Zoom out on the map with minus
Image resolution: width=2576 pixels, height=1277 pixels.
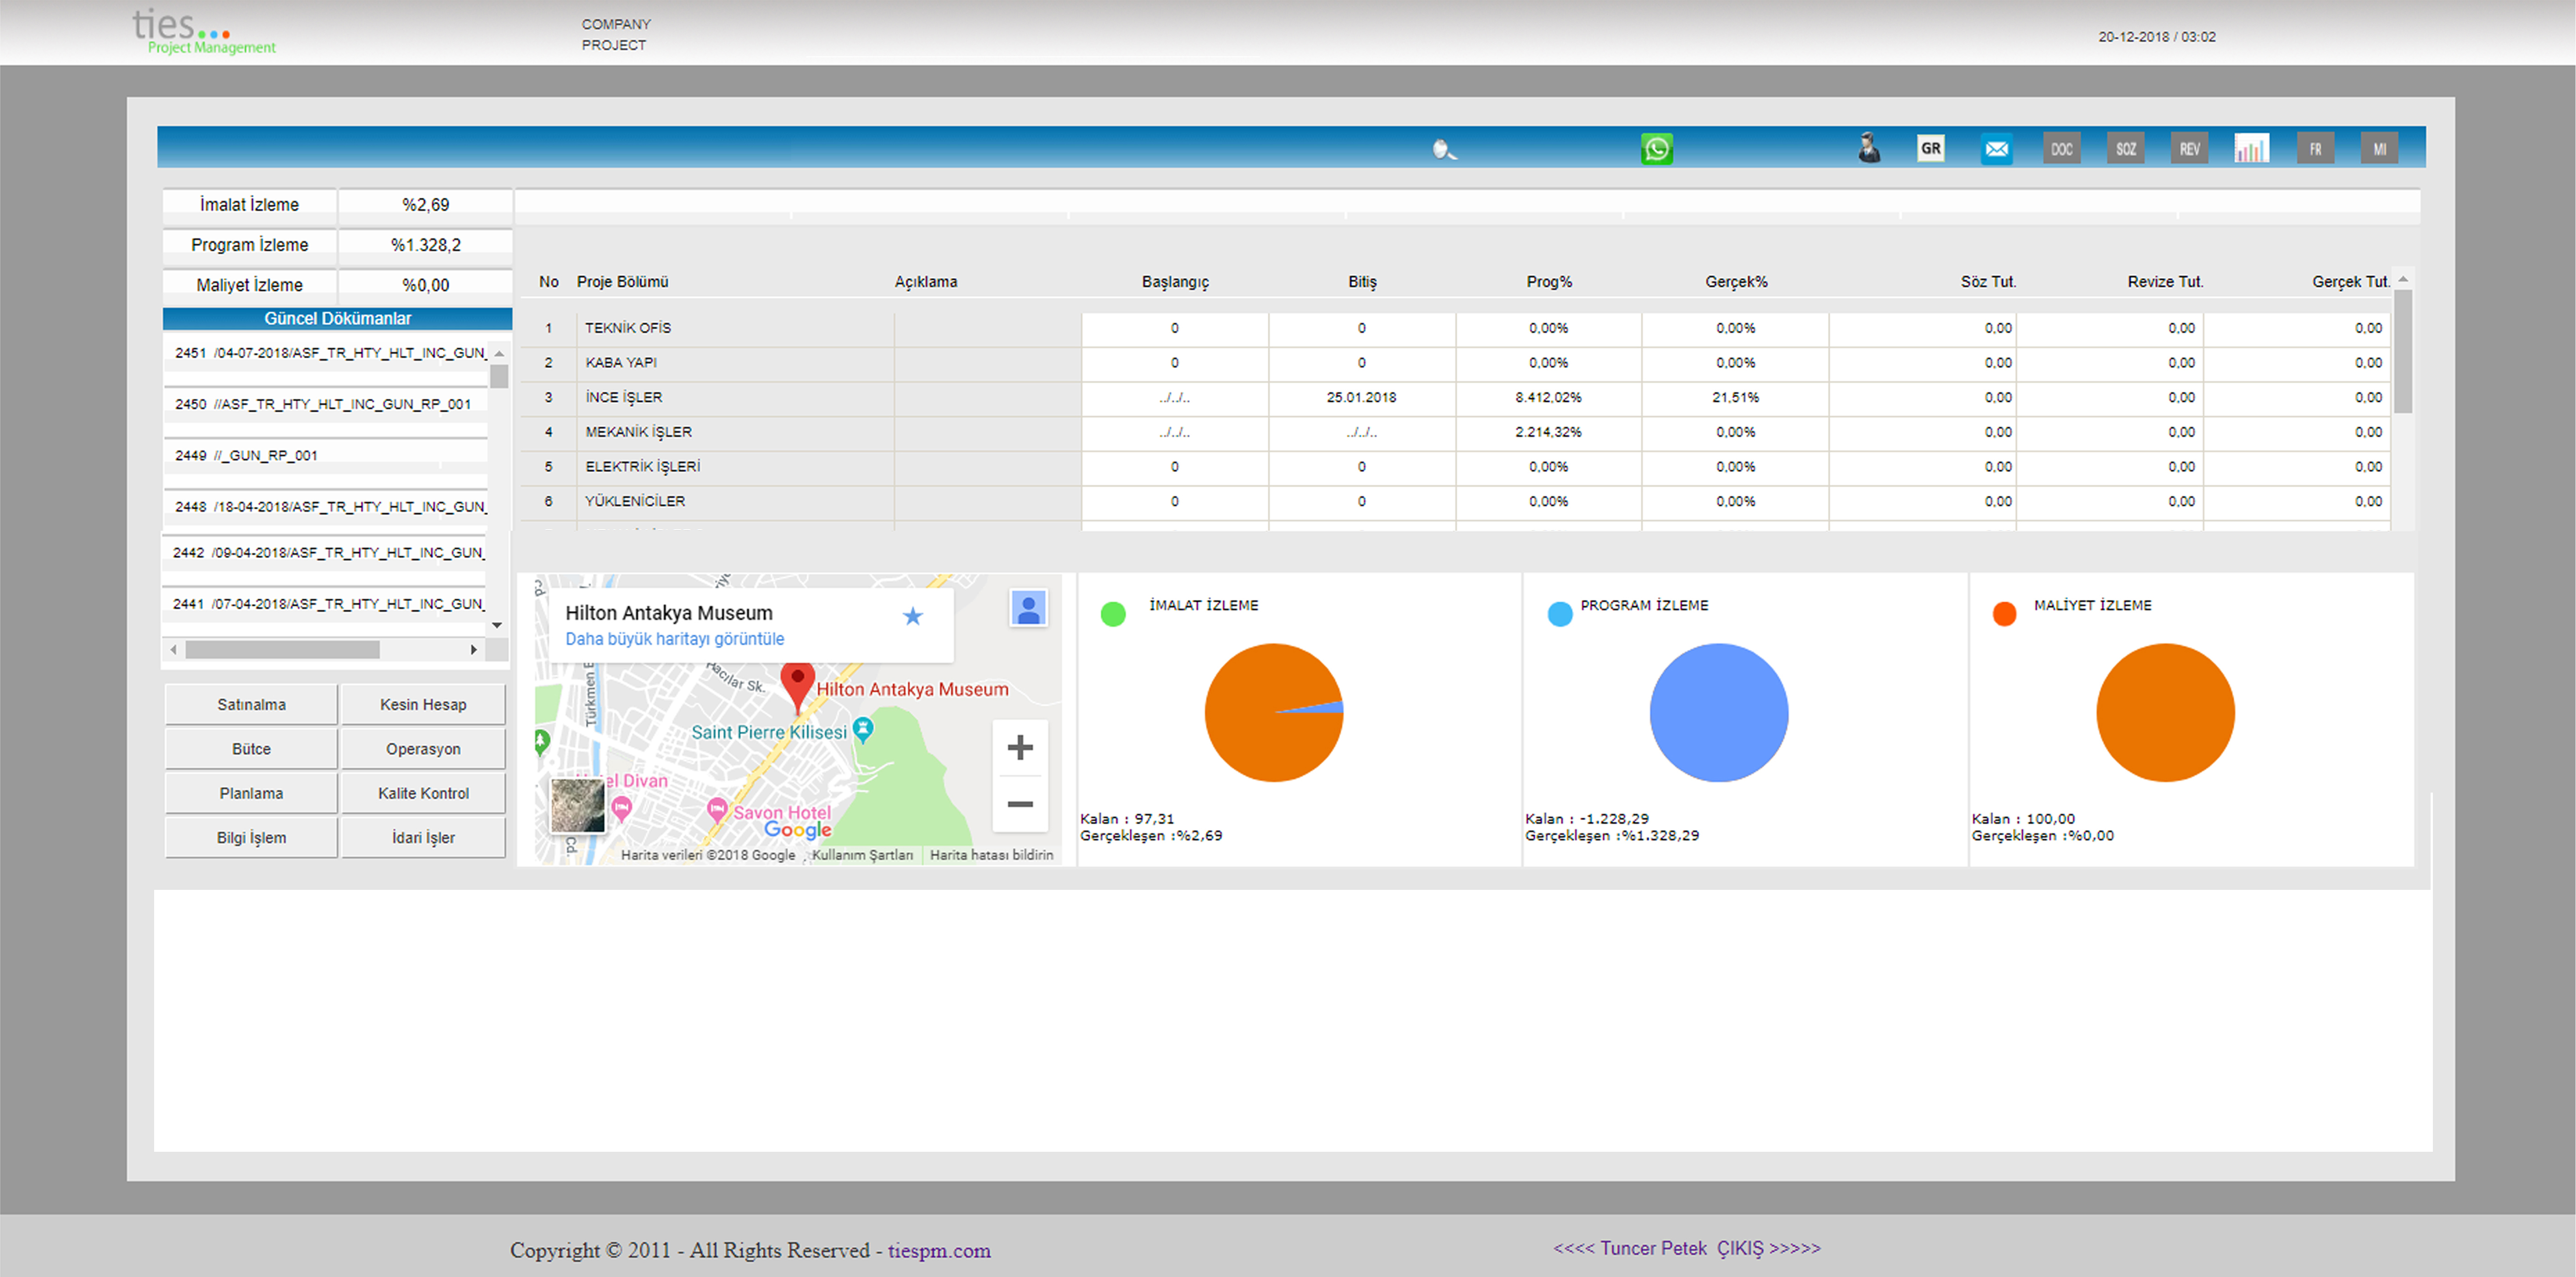[x=1020, y=804]
